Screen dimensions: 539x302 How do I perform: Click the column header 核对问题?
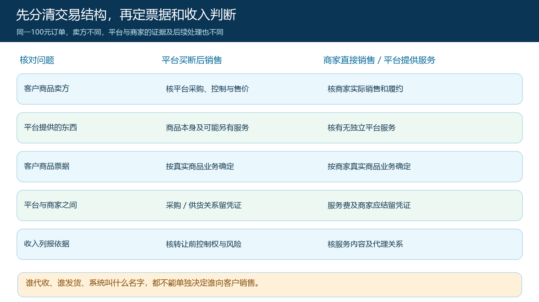point(37,60)
